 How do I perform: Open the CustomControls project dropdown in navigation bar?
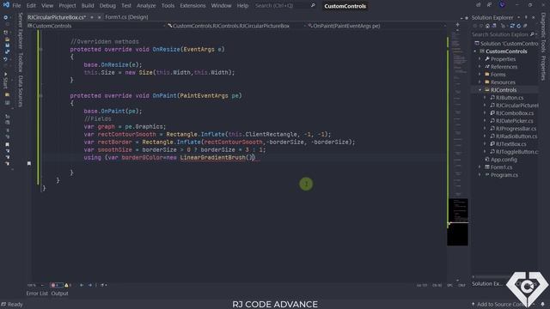click(96, 26)
